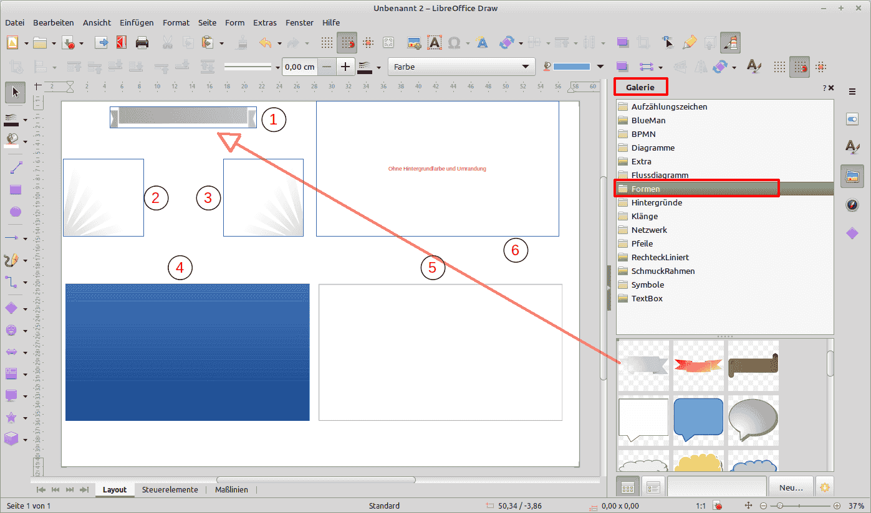The image size is (871, 513).
Task: Export directly as PDF
Action: coord(122,43)
